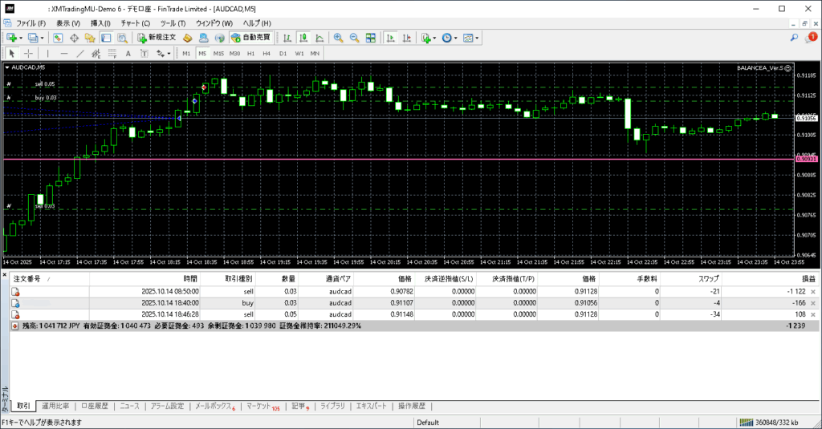Select the crosshair cursor tool
Screen dimensions: 822x429
pos(29,54)
